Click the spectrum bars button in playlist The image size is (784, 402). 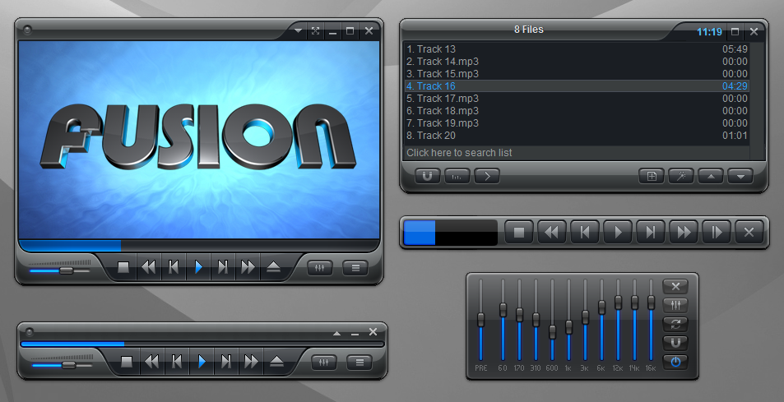457,176
